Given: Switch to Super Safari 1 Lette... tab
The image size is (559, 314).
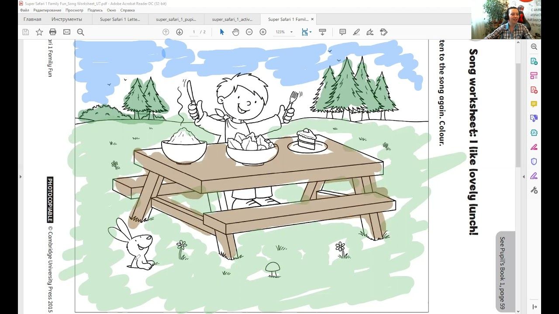Looking at the screenshot, I should (120, 19).
